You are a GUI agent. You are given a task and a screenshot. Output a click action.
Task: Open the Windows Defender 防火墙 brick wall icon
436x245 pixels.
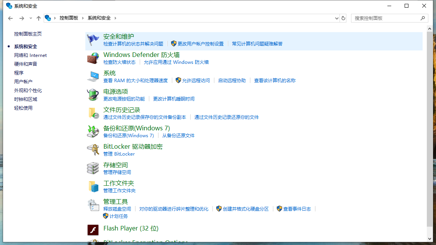point(93,58)
